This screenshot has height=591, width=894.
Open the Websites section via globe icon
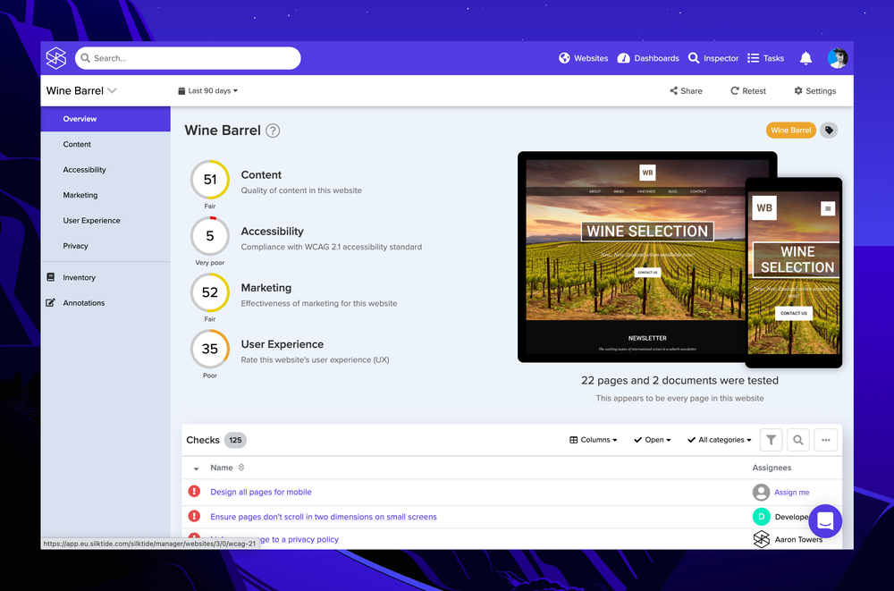click(563, 57)
